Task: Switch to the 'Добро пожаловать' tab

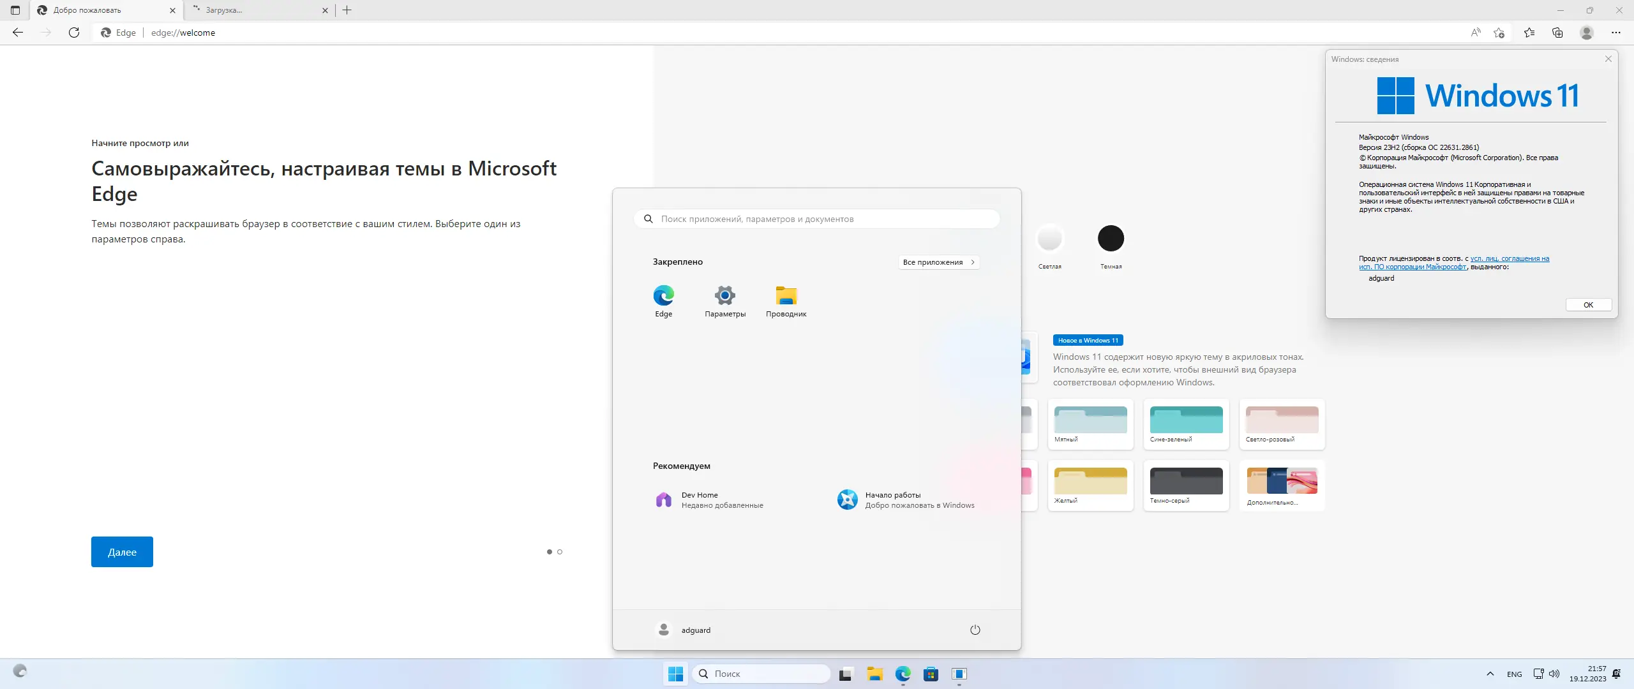Action: [107, 10]
